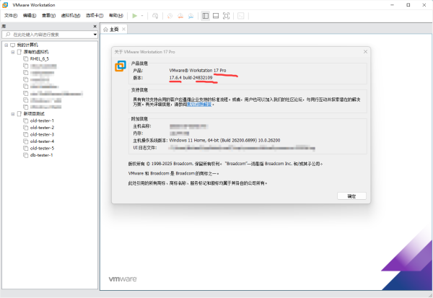Open the 查看(V) menu
This screenshot has height=298, width=433.
point(48,15)
